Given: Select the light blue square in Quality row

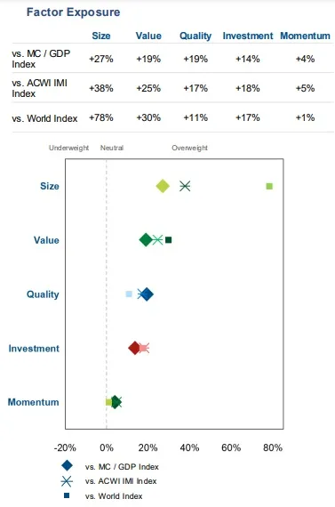Looking at the screenshot, I should (x=129, y=294).
